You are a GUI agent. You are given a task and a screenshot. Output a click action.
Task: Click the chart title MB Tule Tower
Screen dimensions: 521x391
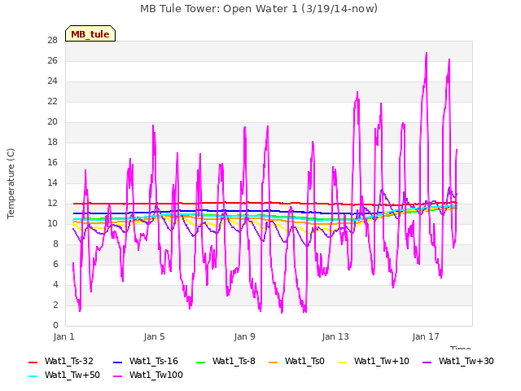(259, 9)
